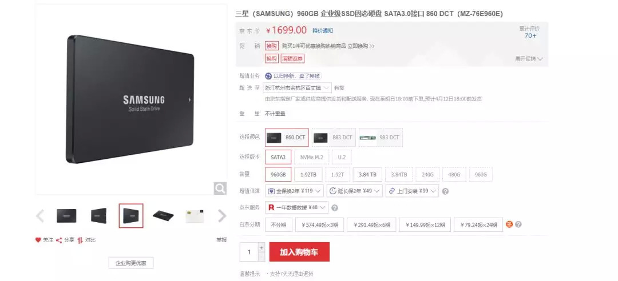Click the share icon
Viewport: 618px width, 281px height.
pos(59,240)
